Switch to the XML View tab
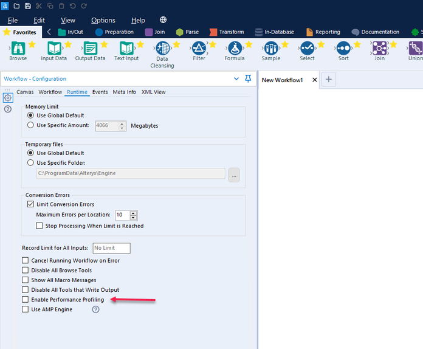Viewport: 423px width, 349px height. click(154, 92)
